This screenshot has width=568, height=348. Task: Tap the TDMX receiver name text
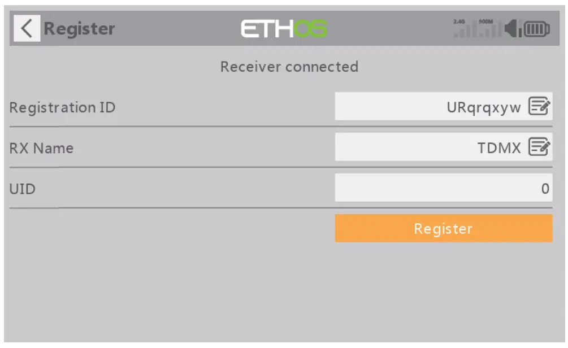click(498, 148)
